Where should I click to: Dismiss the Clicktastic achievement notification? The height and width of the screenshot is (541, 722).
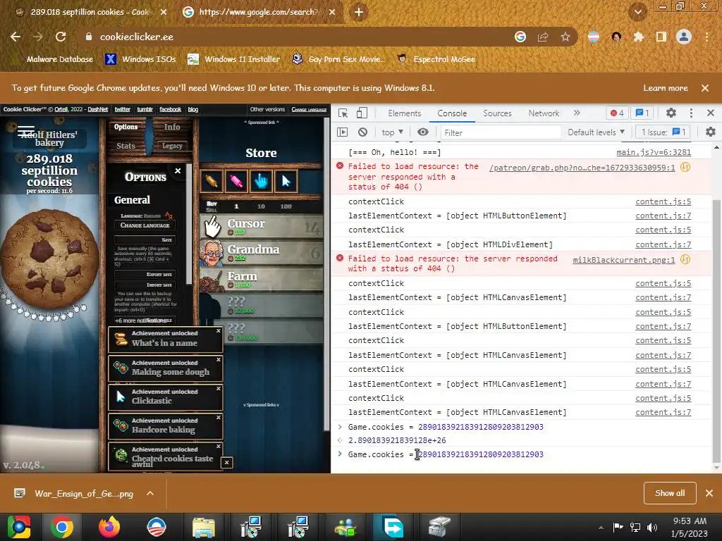point(219,389)
